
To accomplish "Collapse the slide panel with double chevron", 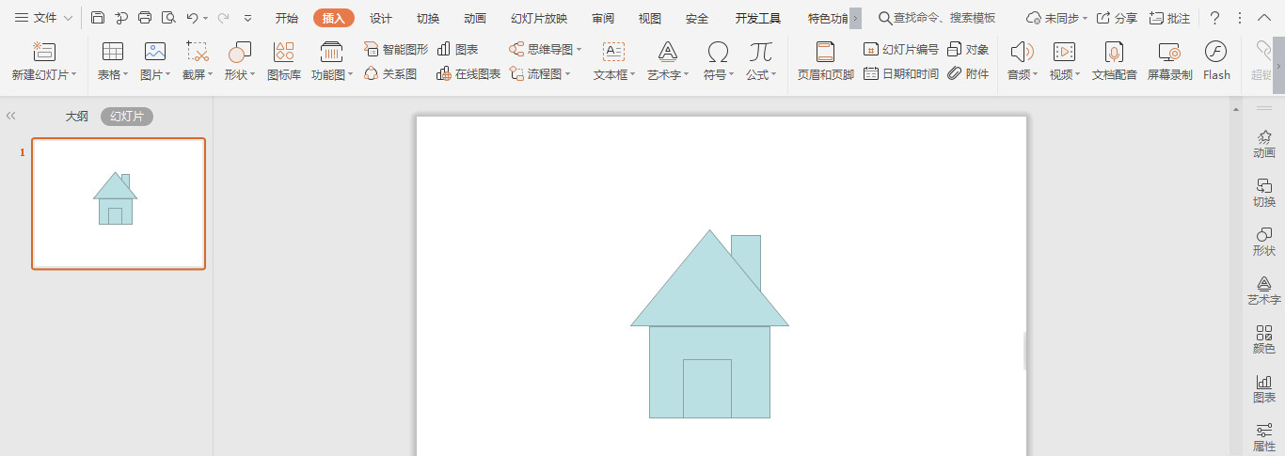I will click(x=11, y=116).
